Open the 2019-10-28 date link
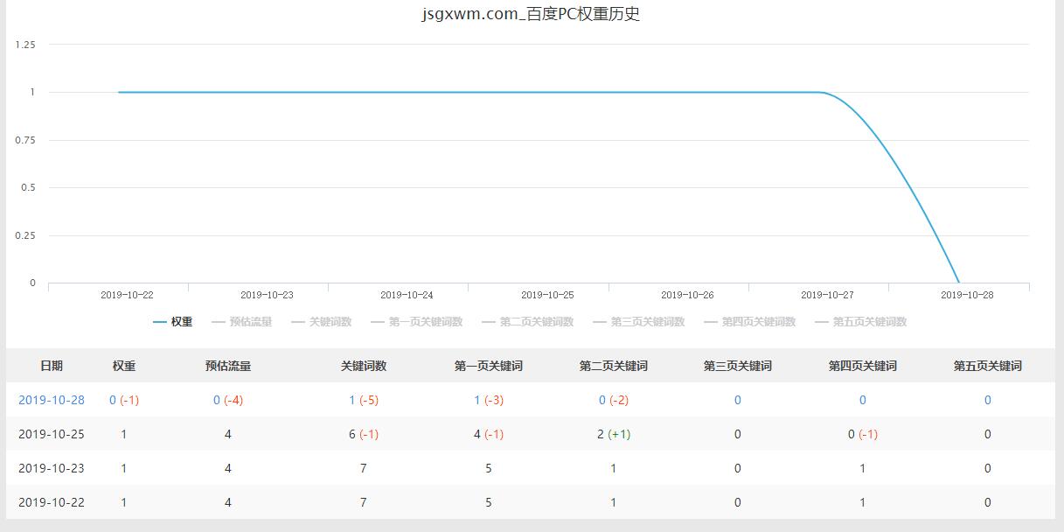The height and width of the screenshot is (532, 1064). [x=52, y=400]
